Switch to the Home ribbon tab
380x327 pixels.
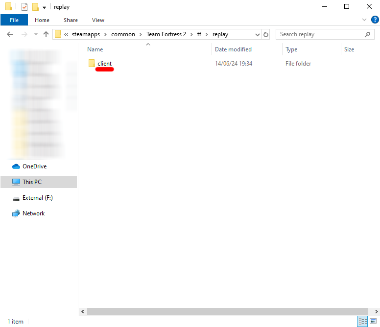(42, 20)
